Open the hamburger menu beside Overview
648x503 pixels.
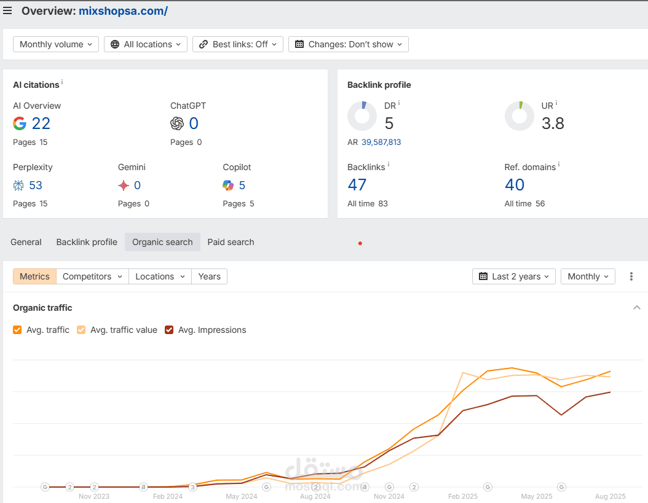click(7, 10)
